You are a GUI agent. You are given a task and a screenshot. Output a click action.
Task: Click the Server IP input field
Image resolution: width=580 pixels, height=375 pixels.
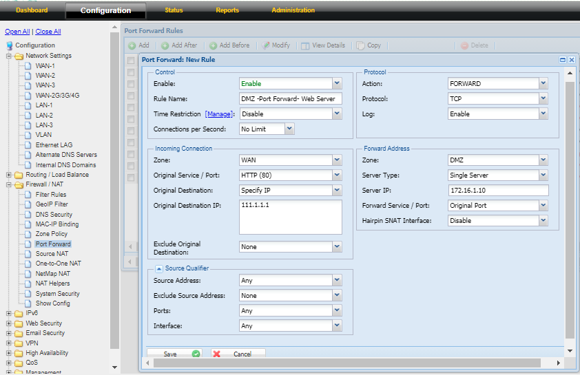tap(497, 191)
